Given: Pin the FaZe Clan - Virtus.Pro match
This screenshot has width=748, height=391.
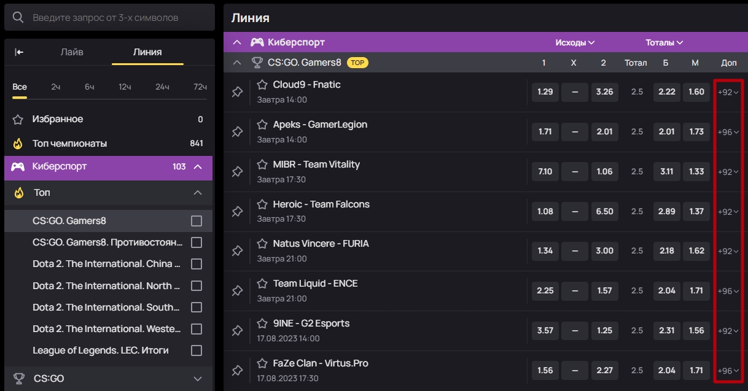Looking at the screenshot, I should 237,371.
